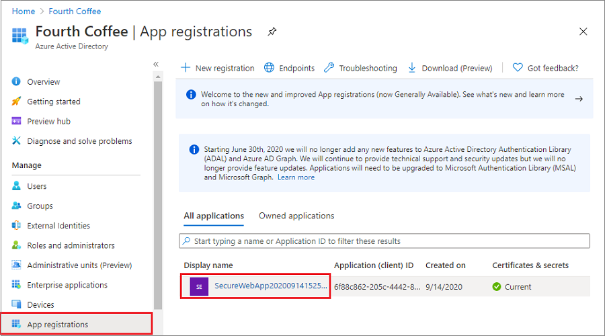
Task: Click the sidebar vertical scrollbar
Action: 158,188
